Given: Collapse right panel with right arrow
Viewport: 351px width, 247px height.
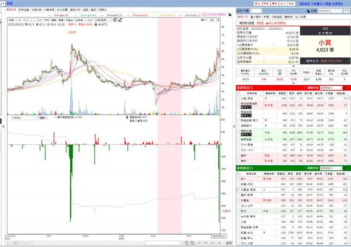Looking at the screenshot, I should (234, 126).
